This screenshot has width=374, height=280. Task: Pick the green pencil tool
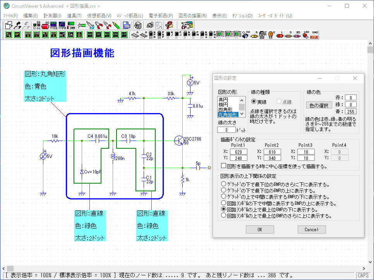(x=116, y=25)
